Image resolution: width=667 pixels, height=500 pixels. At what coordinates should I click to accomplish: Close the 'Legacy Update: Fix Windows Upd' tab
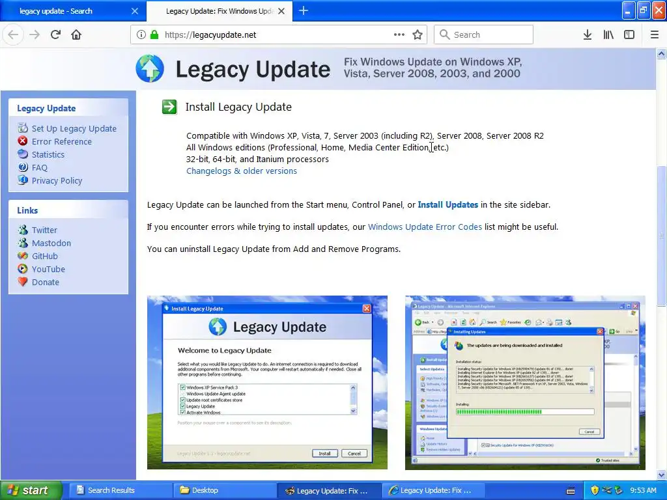click(x=281, y=11)
